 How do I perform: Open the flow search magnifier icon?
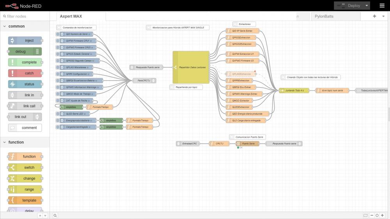point(55,215)
